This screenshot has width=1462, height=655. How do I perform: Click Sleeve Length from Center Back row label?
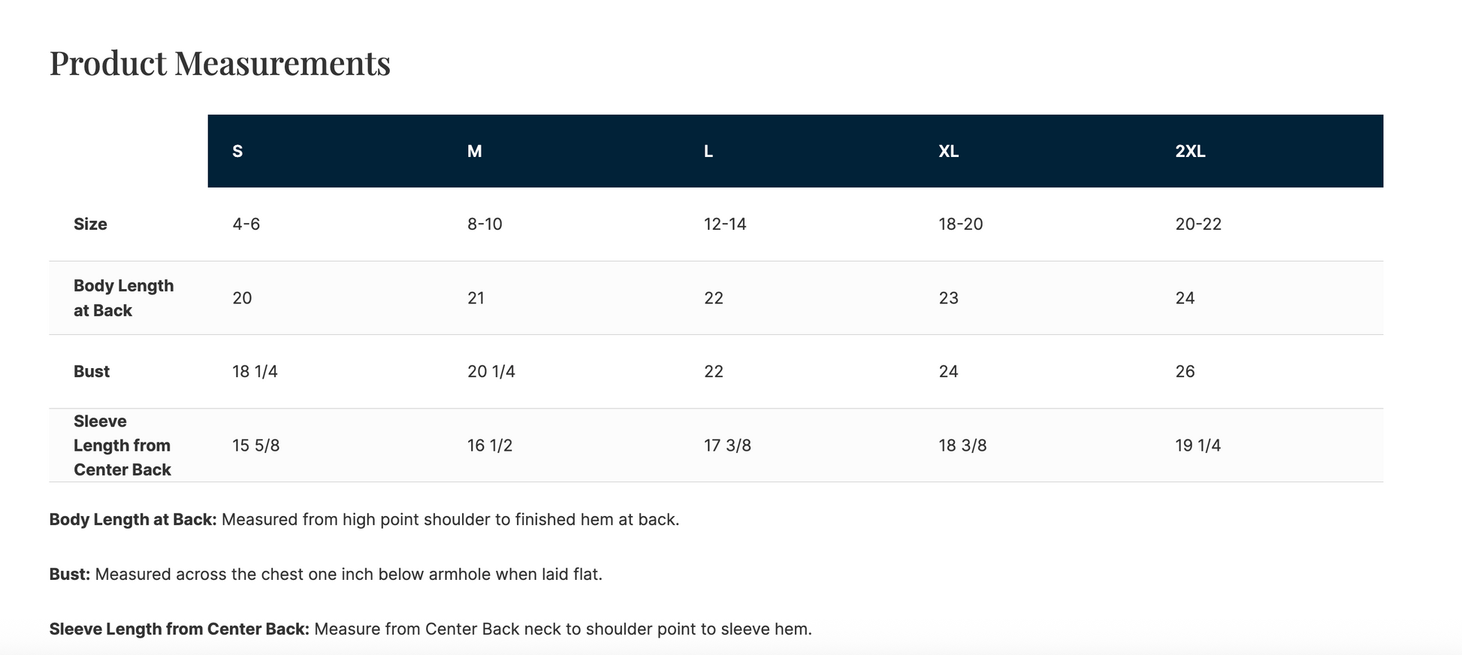click(122, 445)
